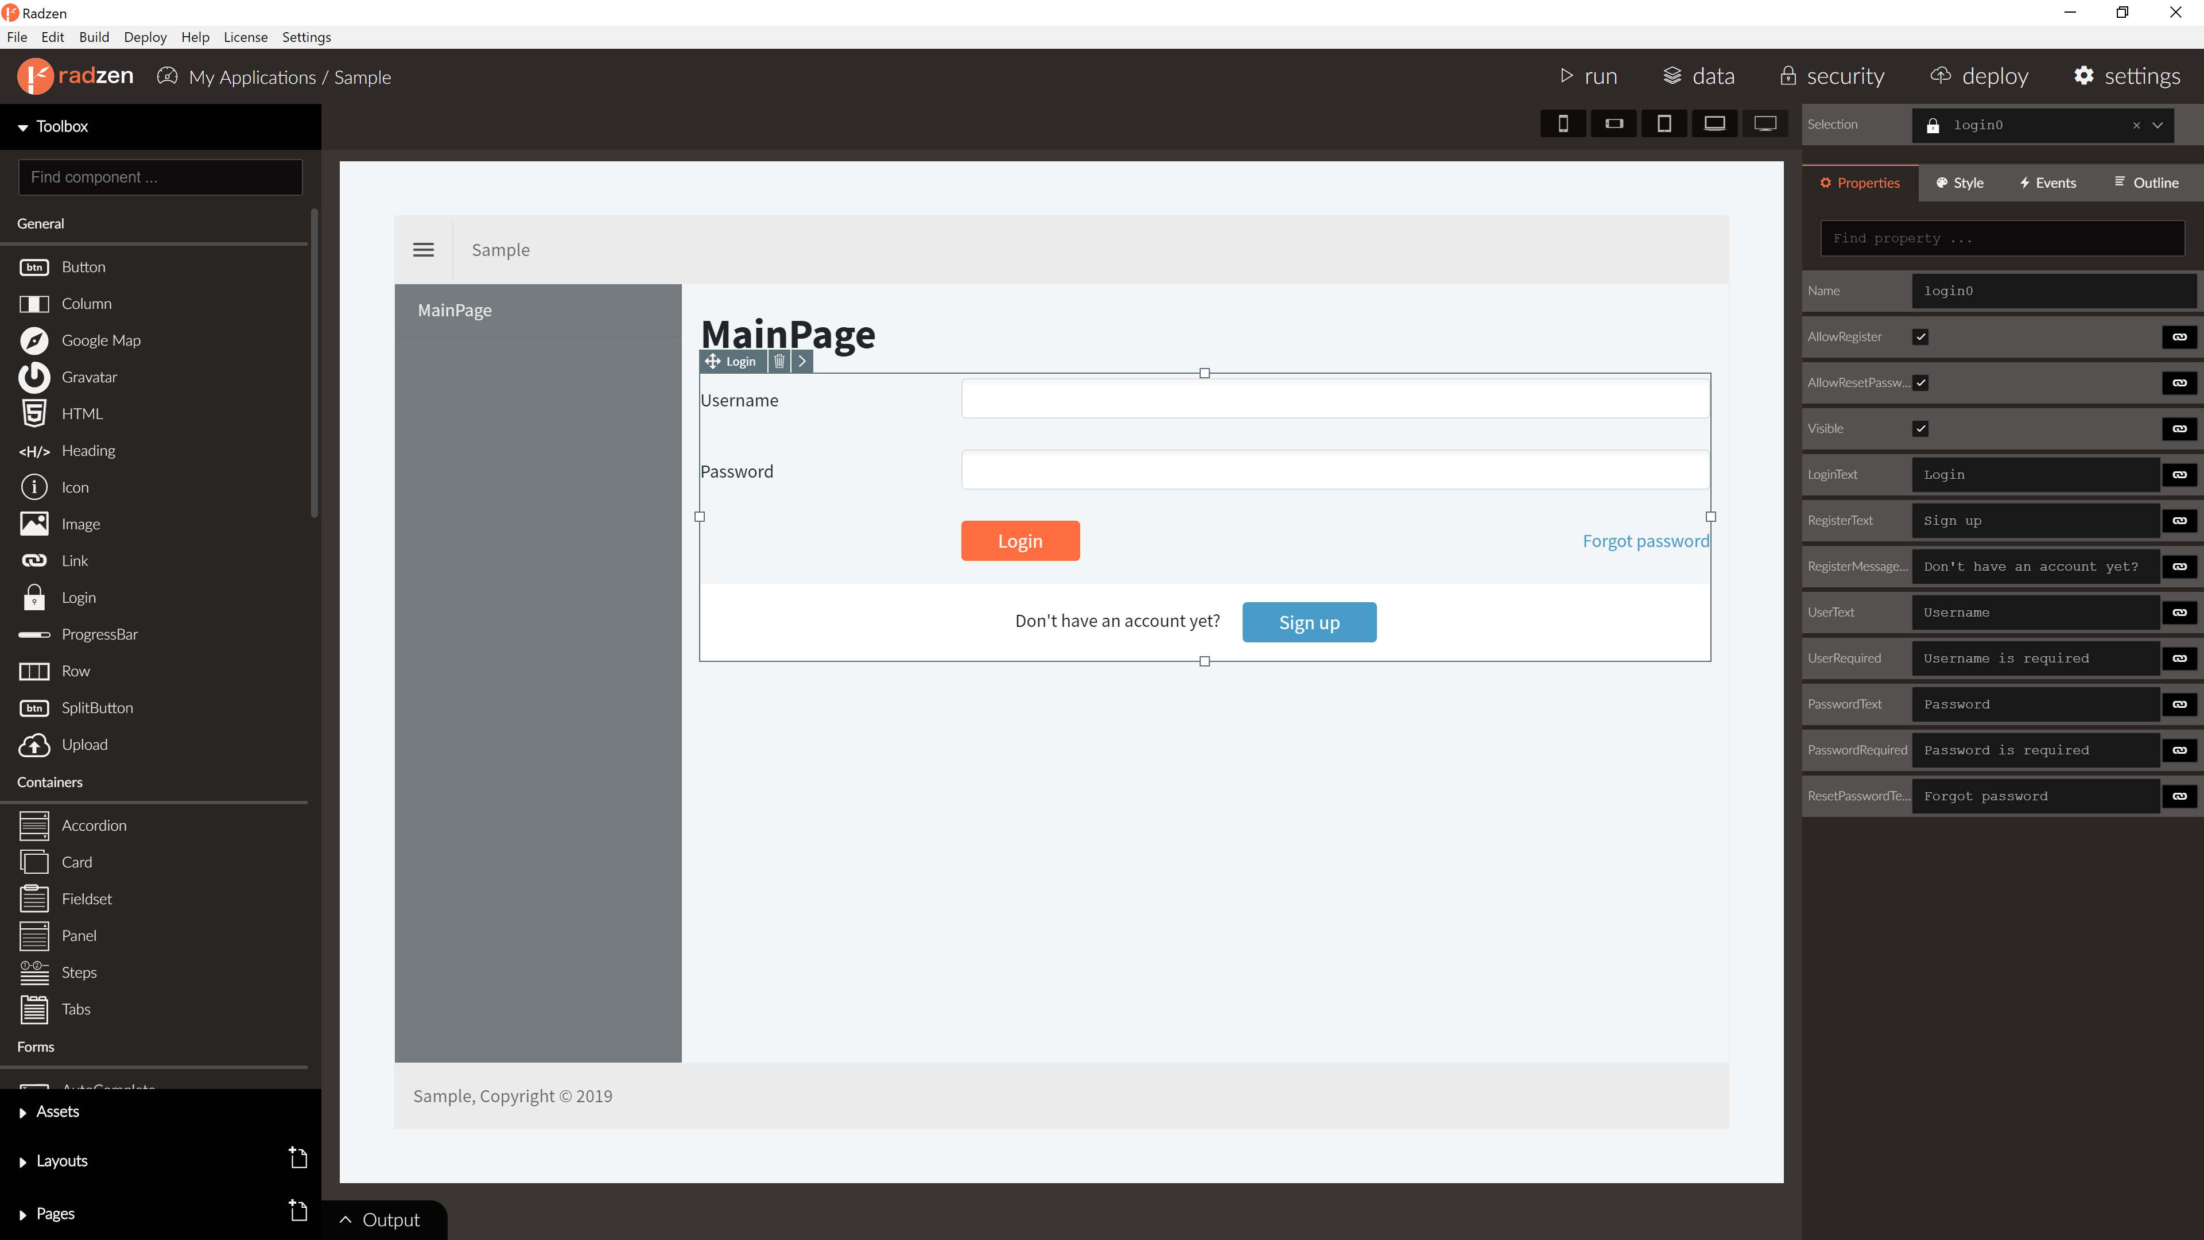The width and height of the screenshot is (2204, 1240).
Task: Expand the Layouts section
Action: point(23,1162)
